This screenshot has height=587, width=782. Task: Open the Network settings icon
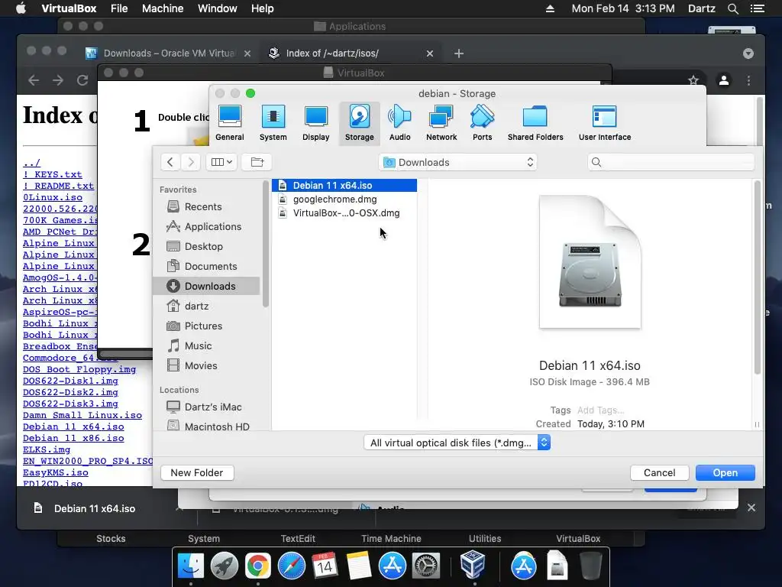pos(441,123)
